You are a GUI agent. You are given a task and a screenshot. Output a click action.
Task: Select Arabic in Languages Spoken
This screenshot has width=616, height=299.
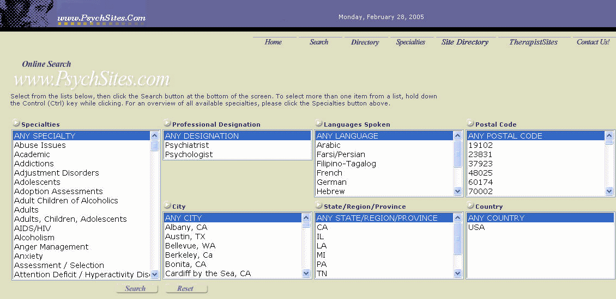(x=384, y=145)
